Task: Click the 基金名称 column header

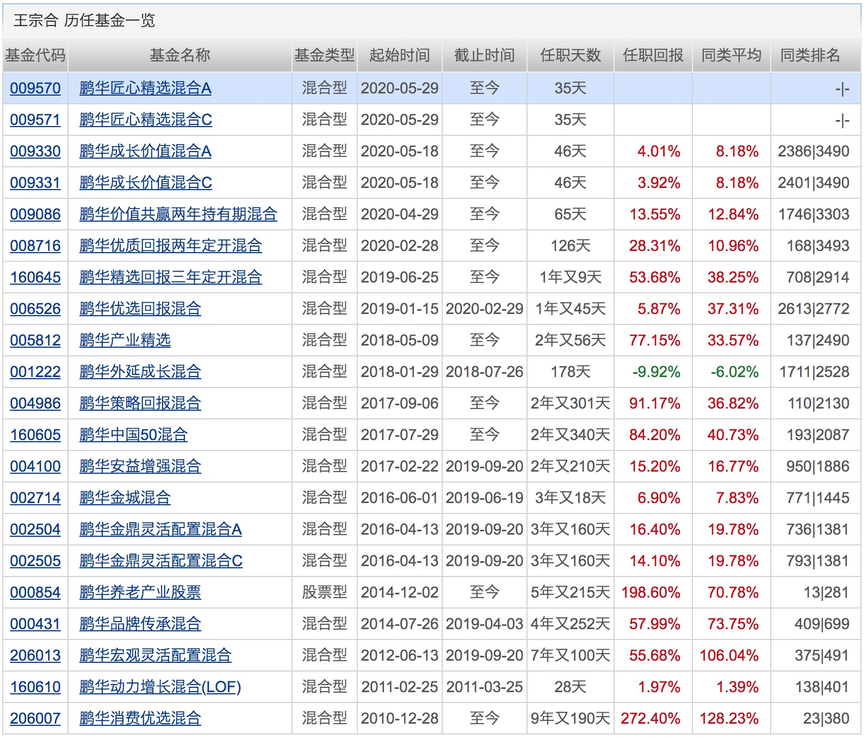Action: pos(180,55)
